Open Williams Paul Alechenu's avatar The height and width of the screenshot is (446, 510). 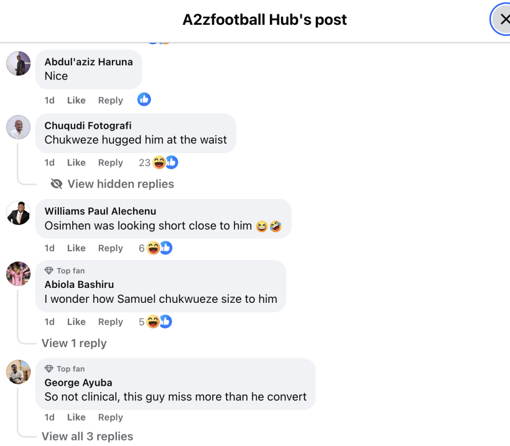18,212
